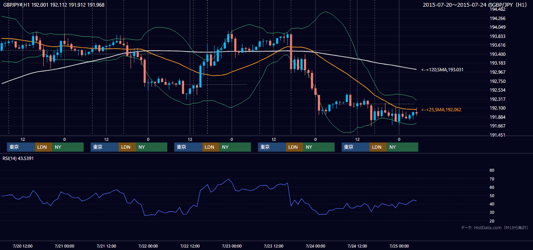This screenshot has height=250, width=533.
Task: Click the 7/22 00:00 time axis label
Action: 148,246
